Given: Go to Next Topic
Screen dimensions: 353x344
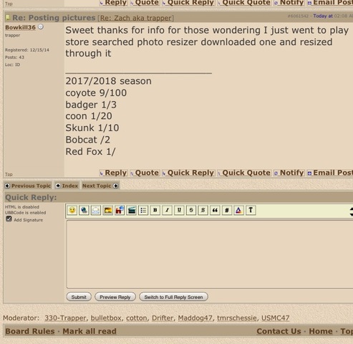Looking at the screenshot, I should point(100,186).
